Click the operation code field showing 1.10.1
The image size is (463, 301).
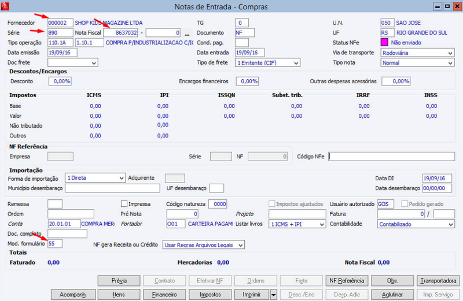point(90,42)
